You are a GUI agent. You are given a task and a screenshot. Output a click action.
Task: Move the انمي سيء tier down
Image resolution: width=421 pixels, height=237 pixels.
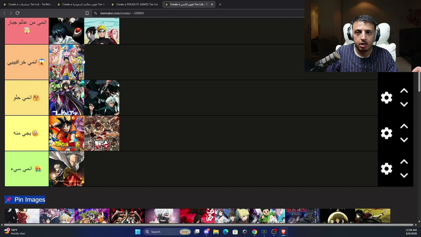[404, 175]
